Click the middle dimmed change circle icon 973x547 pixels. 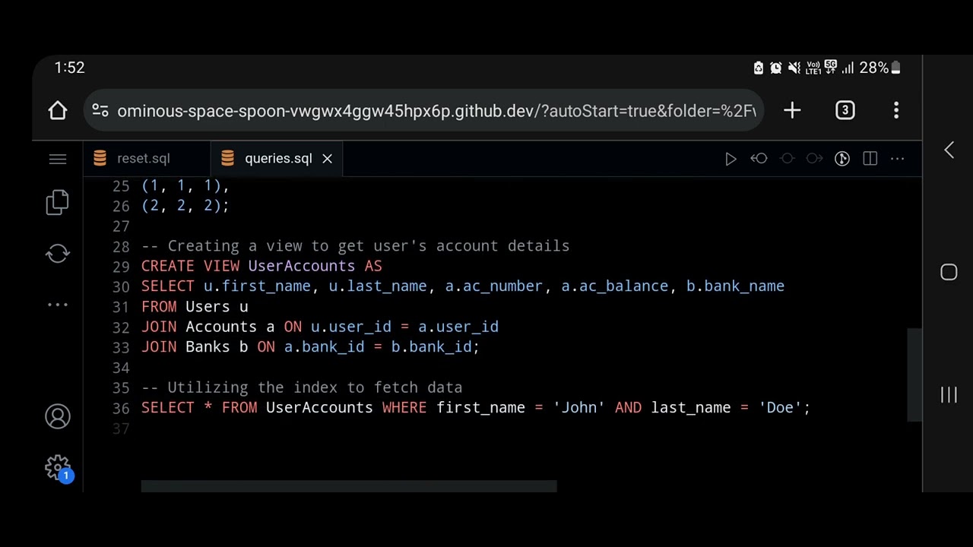tap(787, 159)
